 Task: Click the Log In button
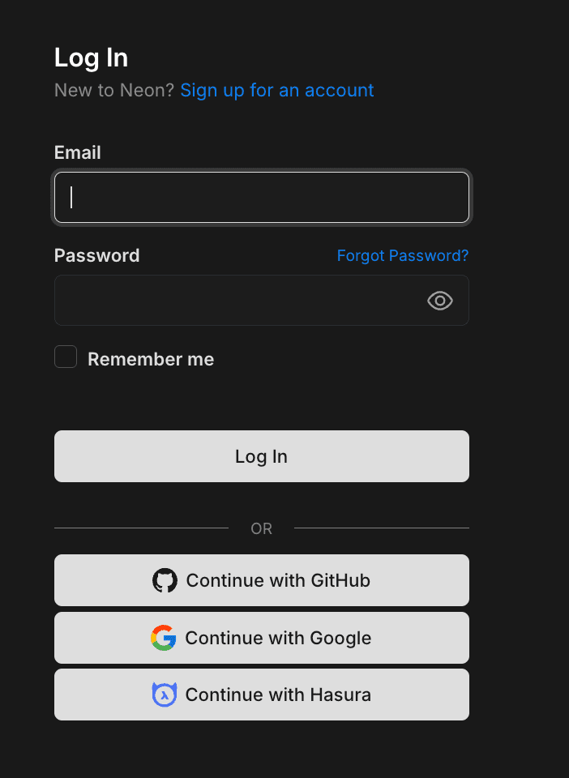point(261,456)
